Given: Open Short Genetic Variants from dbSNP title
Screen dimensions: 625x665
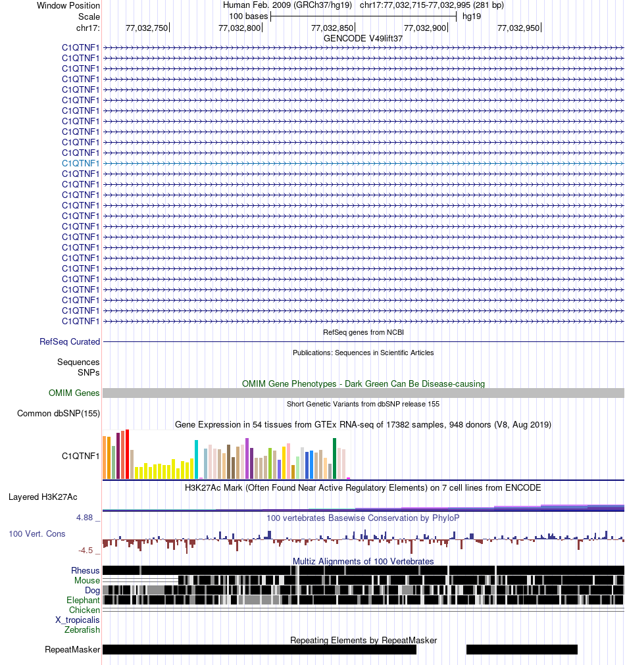Looking at the screenshot, I should tap(363, 404).
